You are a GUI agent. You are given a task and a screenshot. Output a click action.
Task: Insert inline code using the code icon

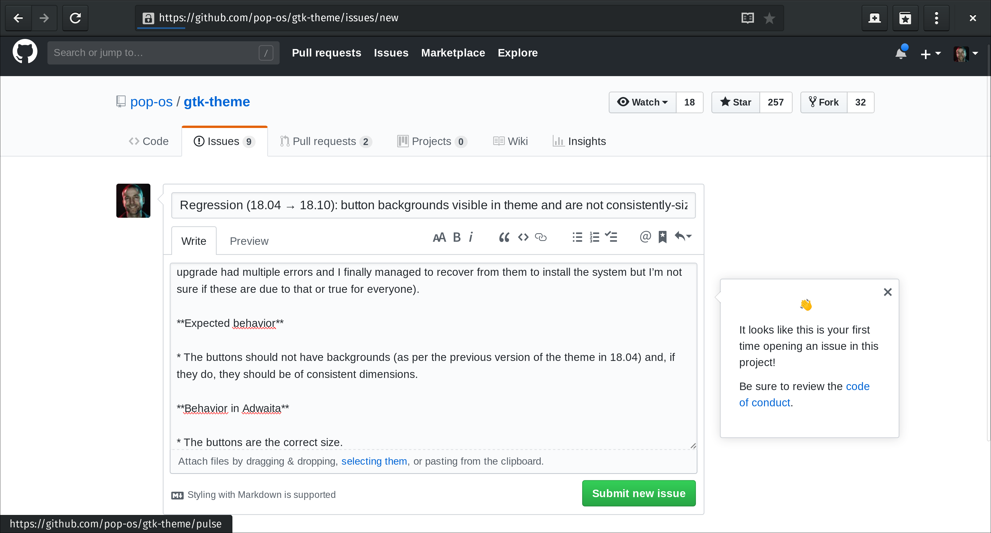[x=523, y=237]
